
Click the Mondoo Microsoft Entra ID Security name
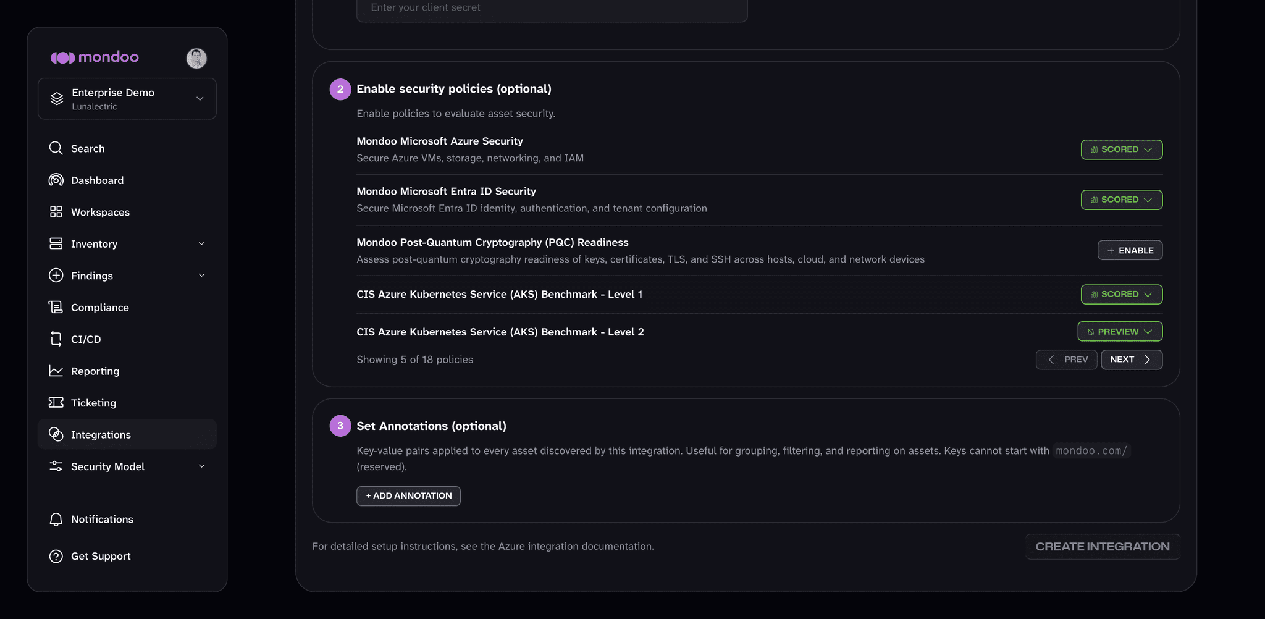446,192
